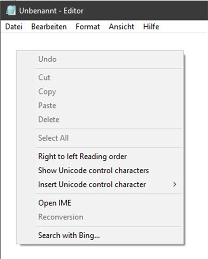Viewport: 208px width, 259px height.
Task: Choose Search with Bing...
Action: pos(100,235)
